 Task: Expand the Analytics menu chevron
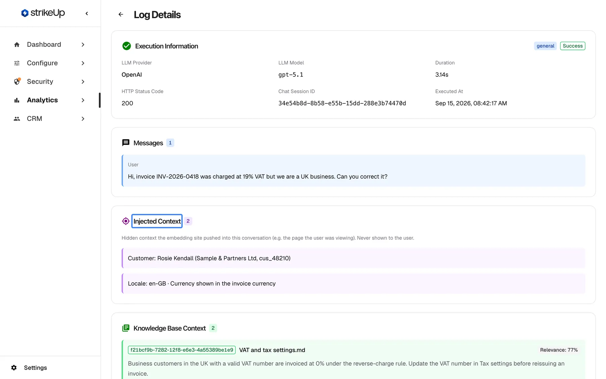click(x=83, y=100)
